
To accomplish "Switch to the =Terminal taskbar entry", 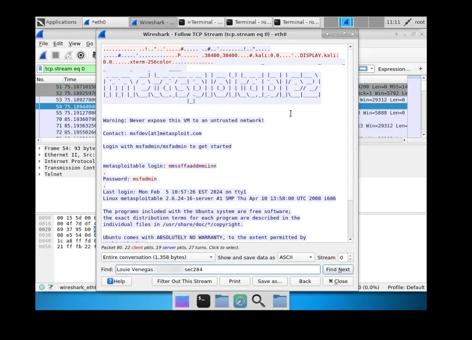I will click(x=201, y=22).
